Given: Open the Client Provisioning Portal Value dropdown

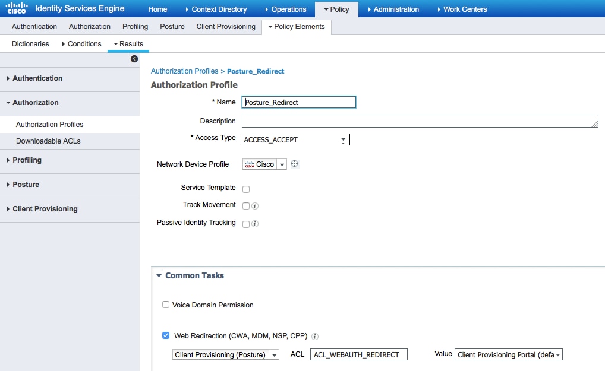Looking at the screenshot, I should click(x=509, y=354).
